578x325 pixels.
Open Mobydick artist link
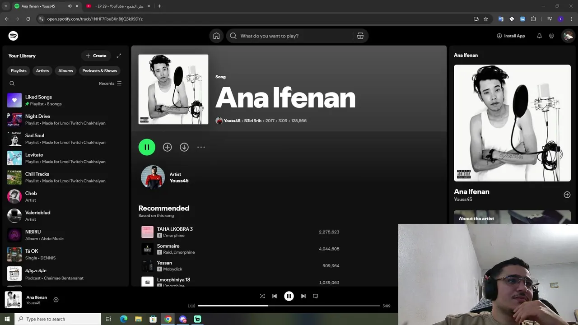click(x=172, y=269)
